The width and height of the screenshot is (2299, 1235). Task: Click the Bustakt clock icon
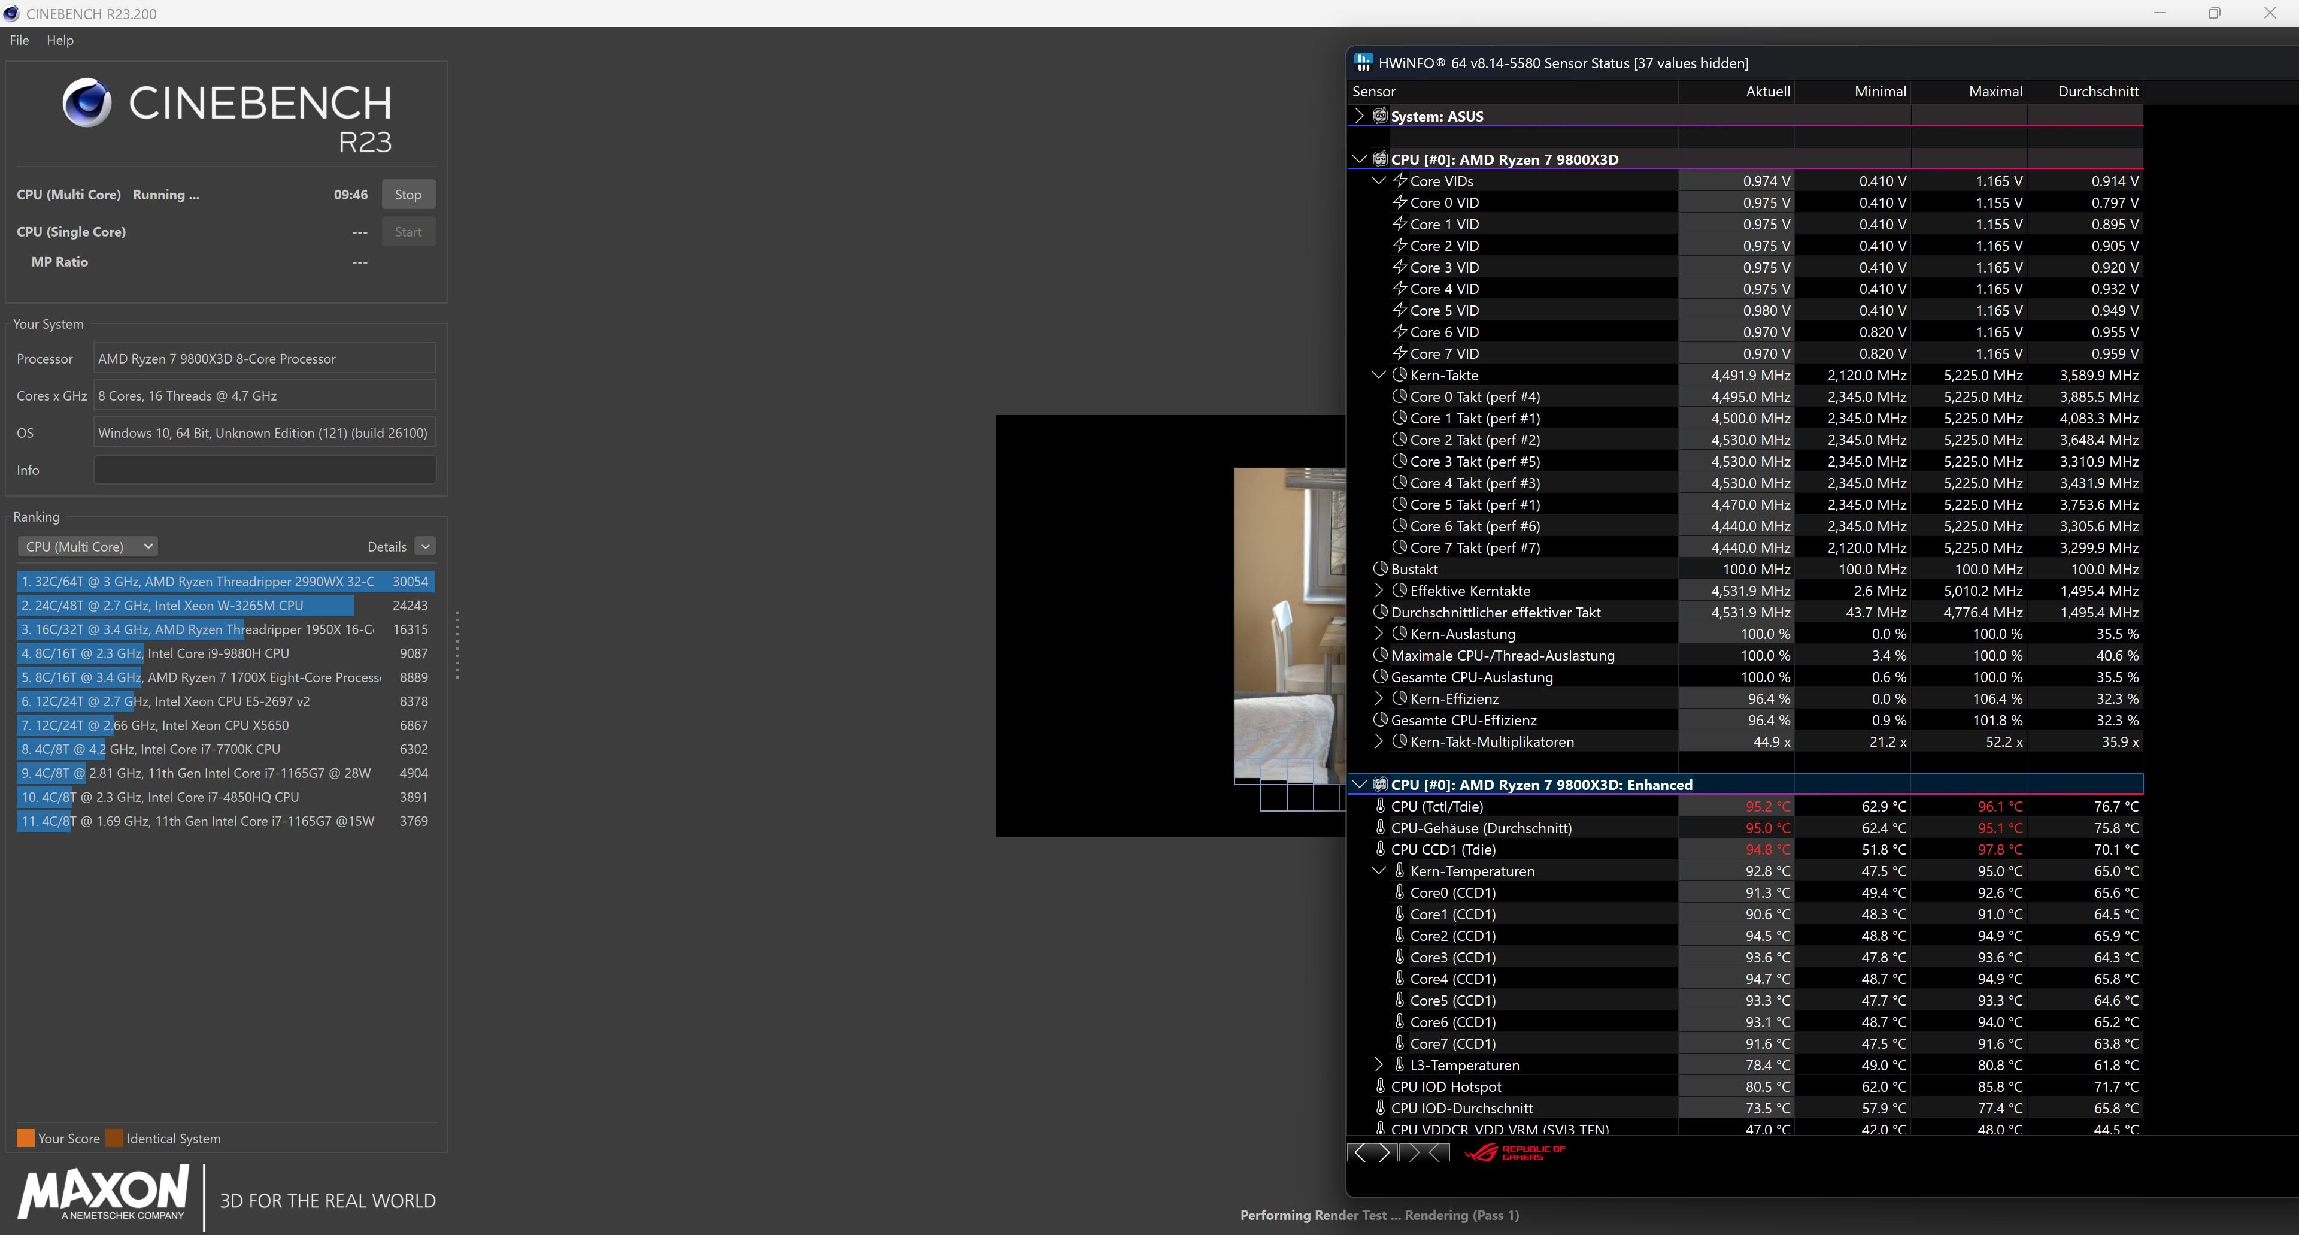(x=1381, y=569)
